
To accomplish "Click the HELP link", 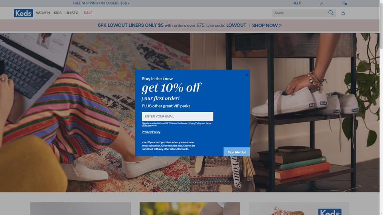I will click(x=296, y=3).
